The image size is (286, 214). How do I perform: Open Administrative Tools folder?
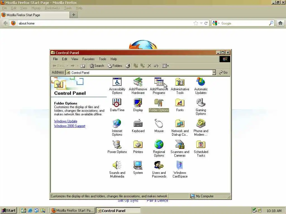coord(180,86)
